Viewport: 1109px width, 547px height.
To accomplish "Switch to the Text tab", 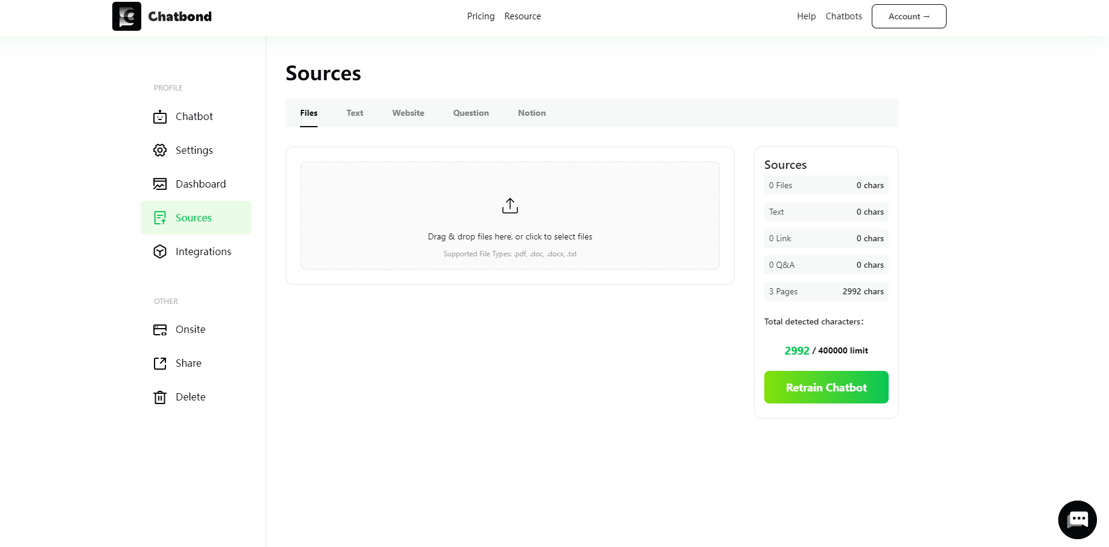I will pyautogui.click(x=355, y=113).
